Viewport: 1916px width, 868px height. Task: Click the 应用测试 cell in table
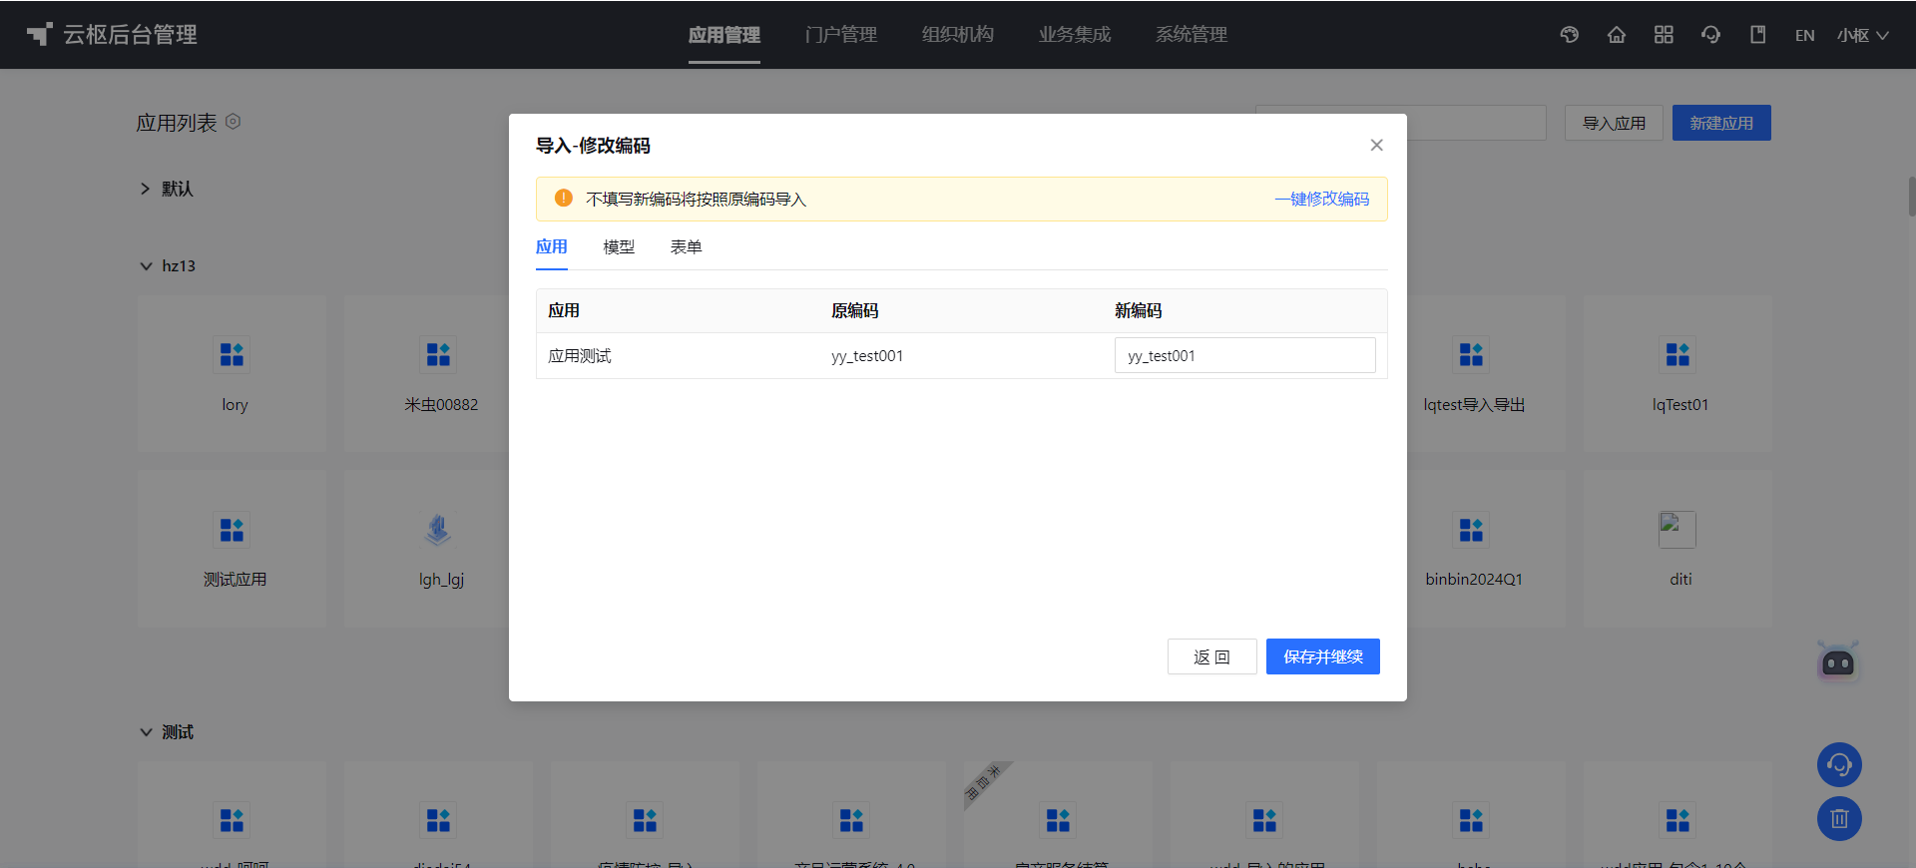coord(580,356)
